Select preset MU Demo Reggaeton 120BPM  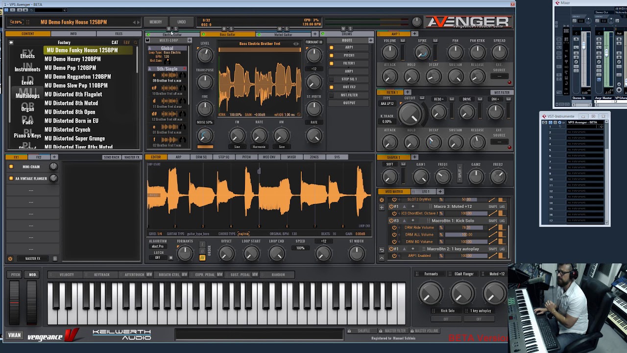click(77, 76)
